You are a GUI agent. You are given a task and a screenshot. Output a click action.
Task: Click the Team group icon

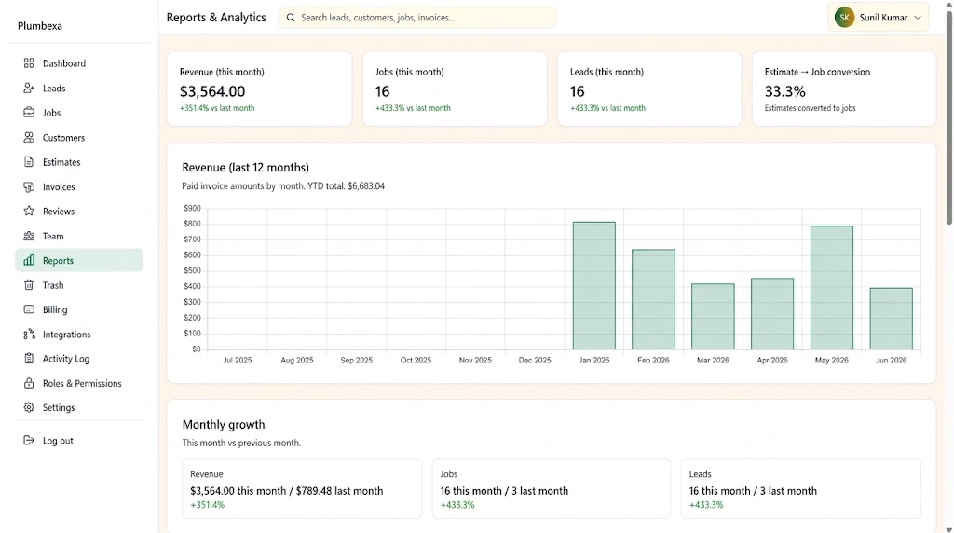(29, 236)
